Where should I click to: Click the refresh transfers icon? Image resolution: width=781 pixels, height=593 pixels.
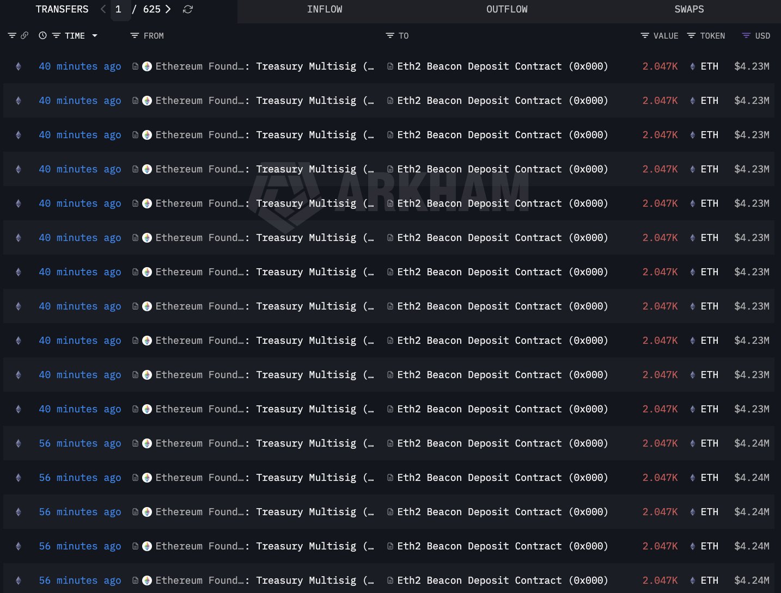tap(188, 9)
